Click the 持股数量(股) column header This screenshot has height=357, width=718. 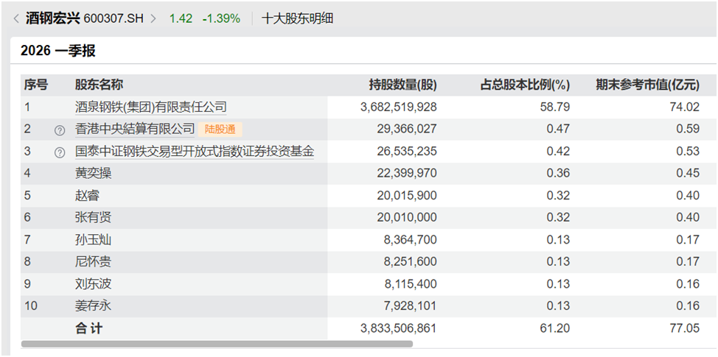tap(403, 85)
